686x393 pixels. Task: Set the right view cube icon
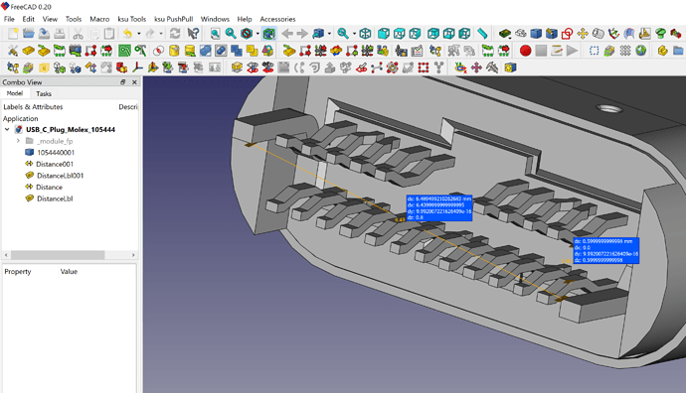pos(416,34)
